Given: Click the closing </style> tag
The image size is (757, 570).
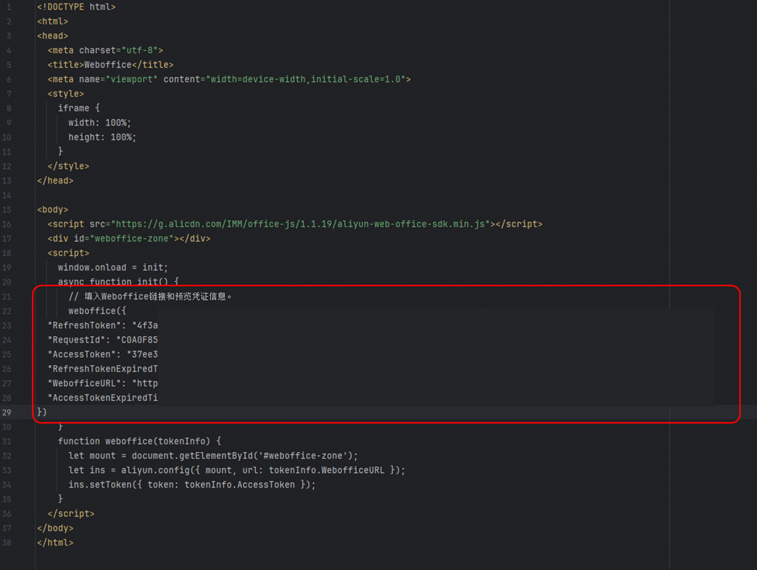Looking at the screenshot, I should [68, 166].
